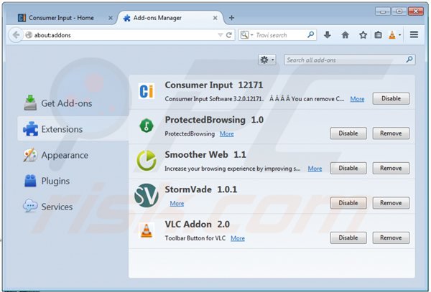Open the URL history dropdown arrow
431x292 pixels.
point(221,35)
